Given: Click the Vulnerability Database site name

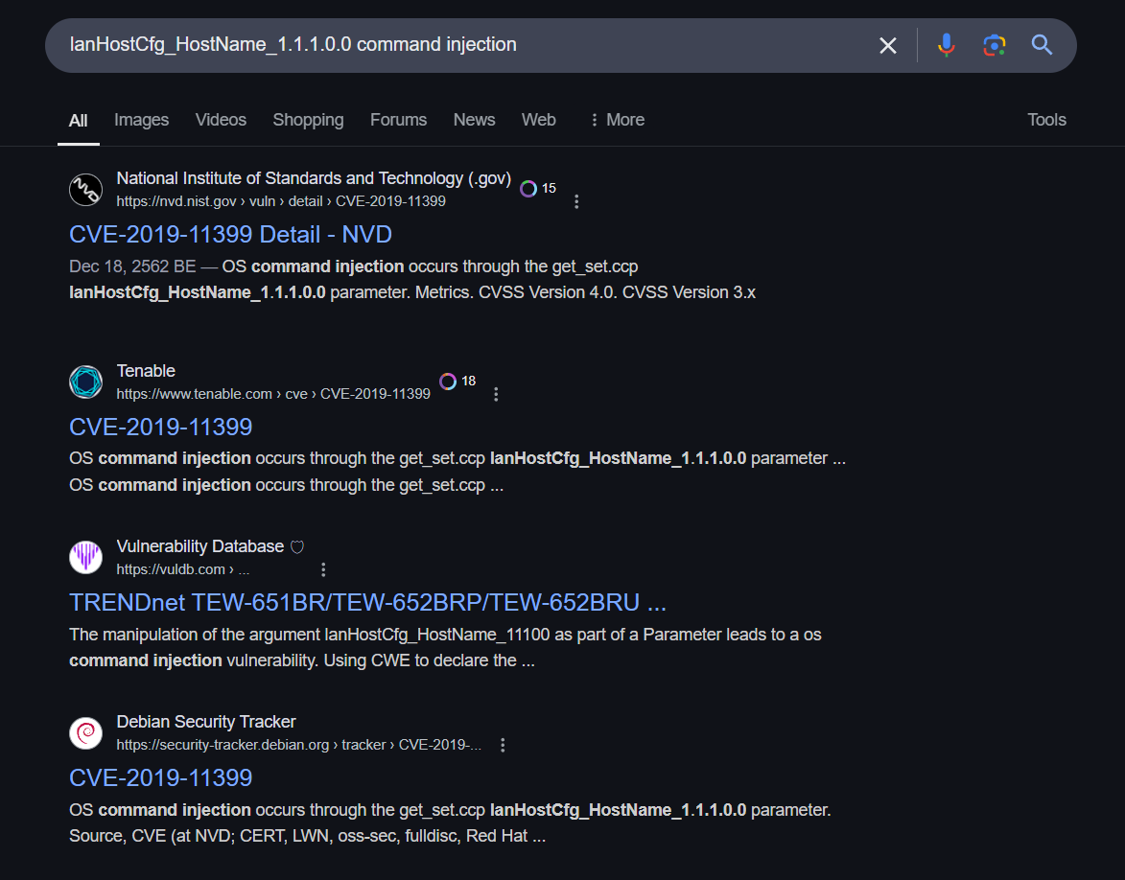Looking at the screenshot, I should [200, 546].
